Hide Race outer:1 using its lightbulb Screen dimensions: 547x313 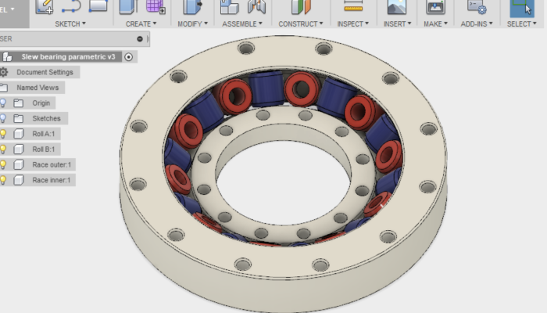[3, 164]
